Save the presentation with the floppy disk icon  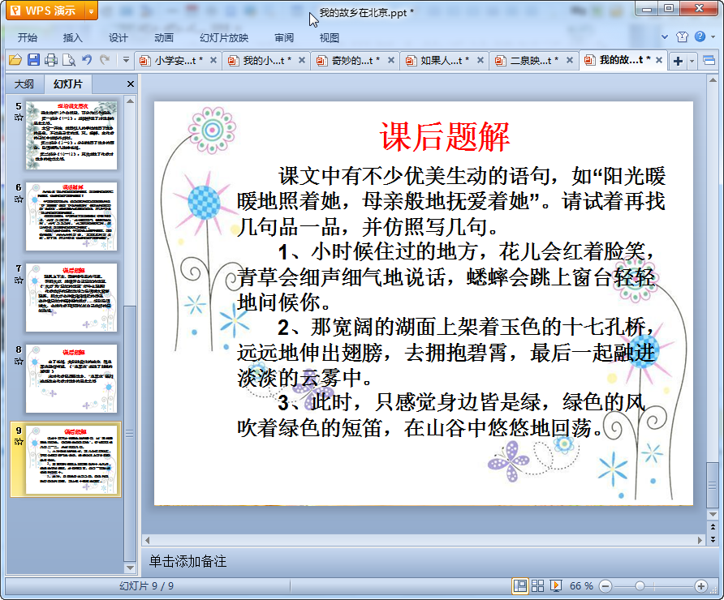point(33,60)
